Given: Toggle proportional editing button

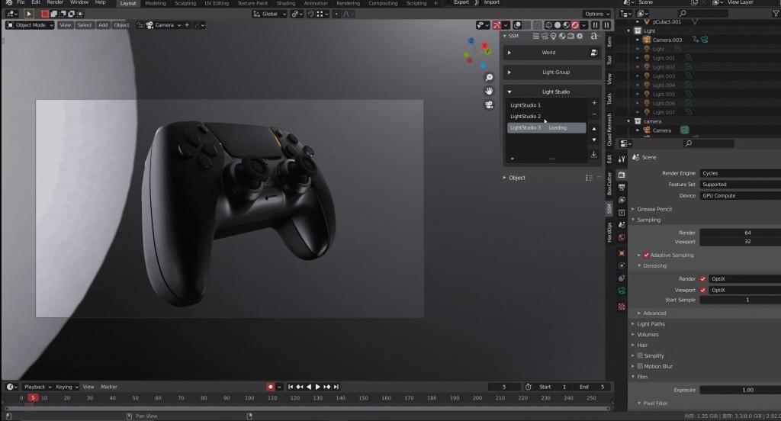Looking at the screenshot, I should [x=336, y=14].
